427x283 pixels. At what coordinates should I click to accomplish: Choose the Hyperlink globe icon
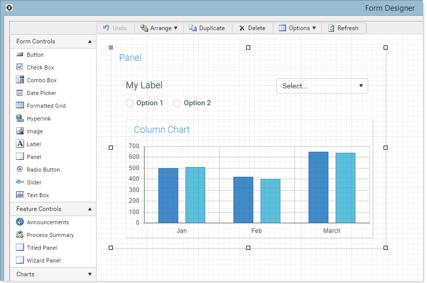coord(20,119)
